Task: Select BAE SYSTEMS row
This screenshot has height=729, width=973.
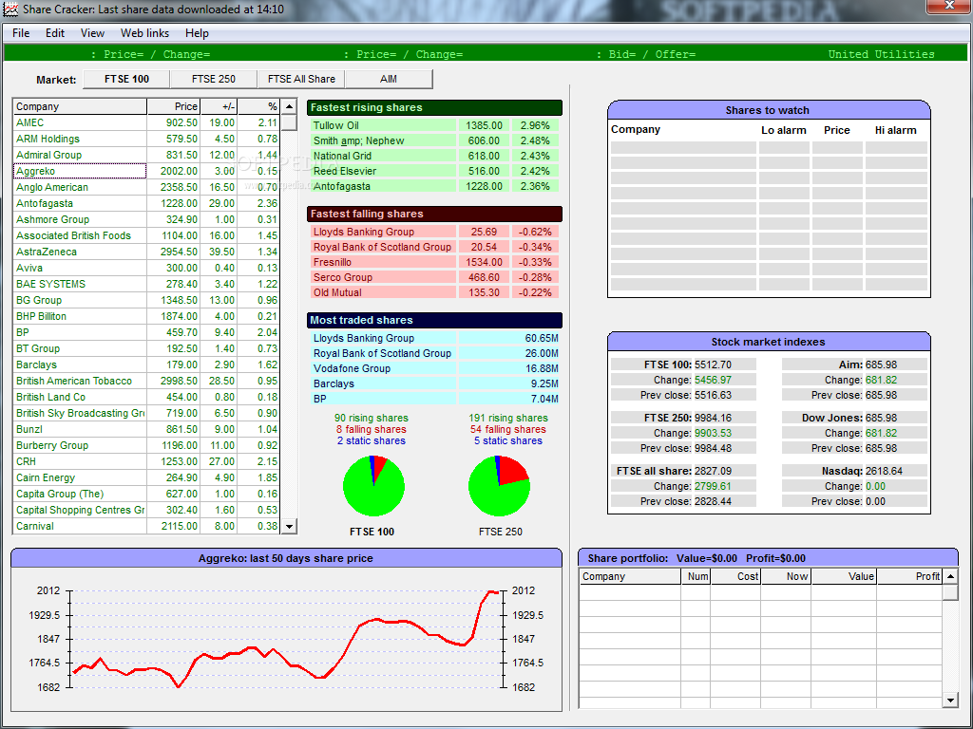Action: coord(147,284)
